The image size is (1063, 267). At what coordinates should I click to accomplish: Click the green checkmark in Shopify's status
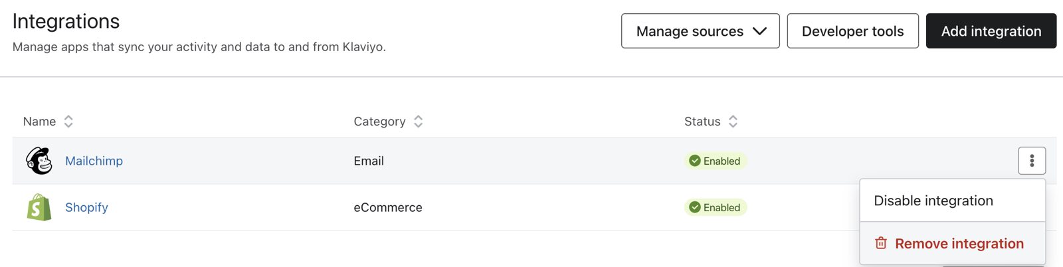tap(695, 207)
